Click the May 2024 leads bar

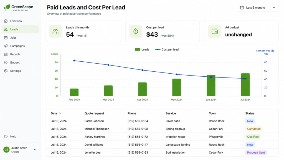pos(177,87)
